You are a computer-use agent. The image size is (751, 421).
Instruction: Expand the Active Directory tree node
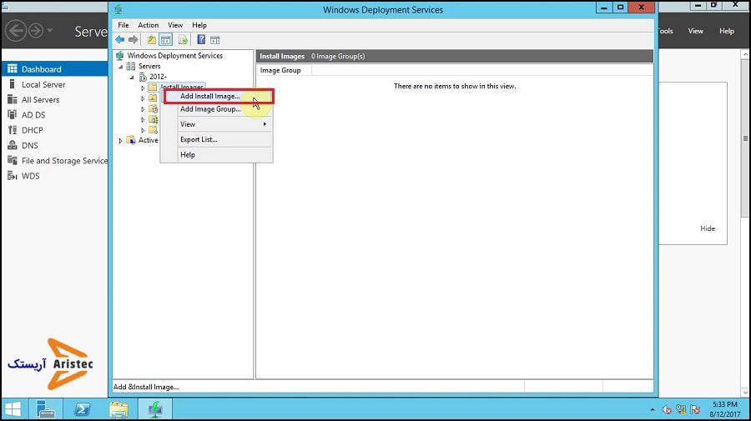121,140
